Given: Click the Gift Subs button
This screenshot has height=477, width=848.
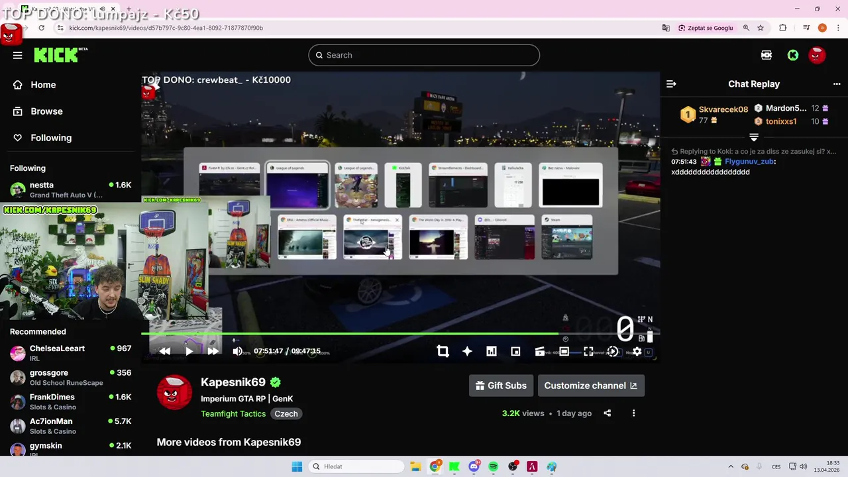Looking at the screenshot, I should 502,386.
